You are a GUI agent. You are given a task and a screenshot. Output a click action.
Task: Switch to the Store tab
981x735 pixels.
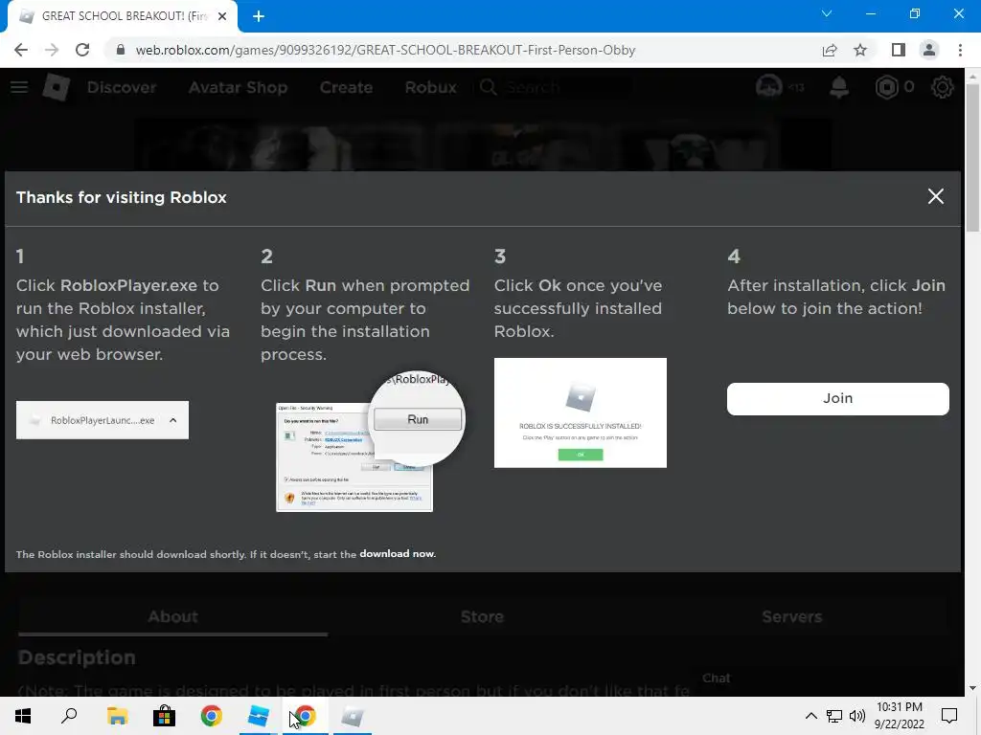point(482,617)
